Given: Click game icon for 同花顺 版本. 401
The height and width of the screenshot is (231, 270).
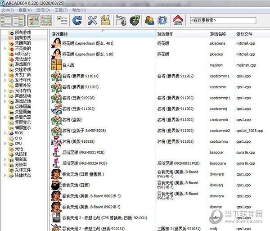Looking at the screenshot, I should point(56,43).
